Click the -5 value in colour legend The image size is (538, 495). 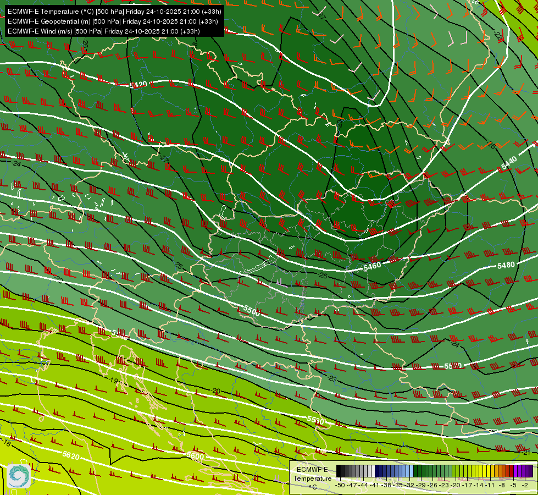(x=513, y=485)
